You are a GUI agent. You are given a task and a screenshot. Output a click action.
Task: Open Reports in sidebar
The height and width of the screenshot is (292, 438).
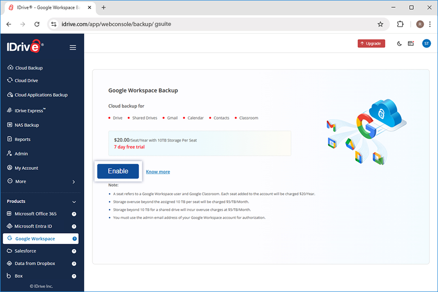tap(19, 139)
